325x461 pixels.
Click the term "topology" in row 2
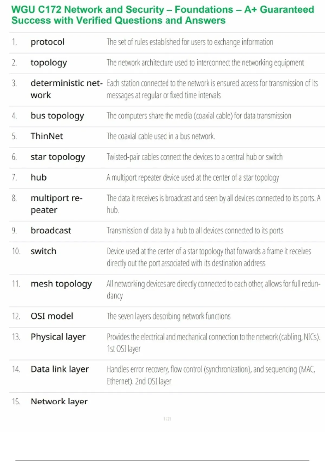point(48,63)
